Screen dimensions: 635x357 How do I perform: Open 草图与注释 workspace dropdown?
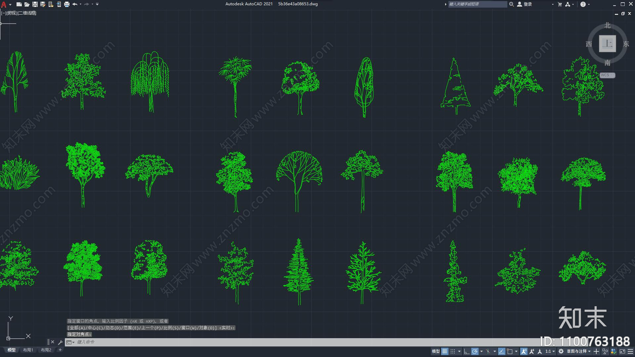(x=579, y=351)
